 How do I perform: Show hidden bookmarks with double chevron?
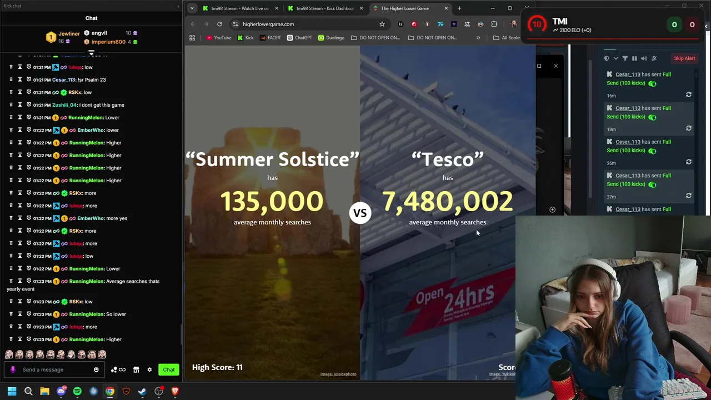478,38
